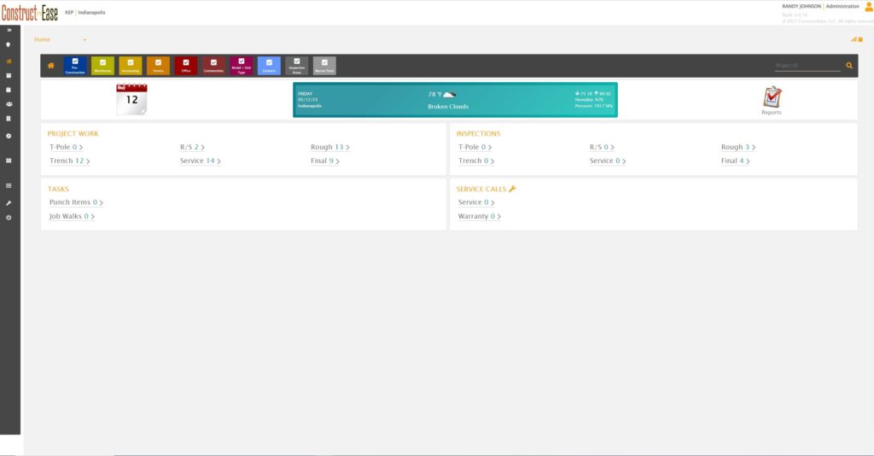
Task: Open the Home dropdown arrow
Action: pyautogui.click(x=84, y=40)
